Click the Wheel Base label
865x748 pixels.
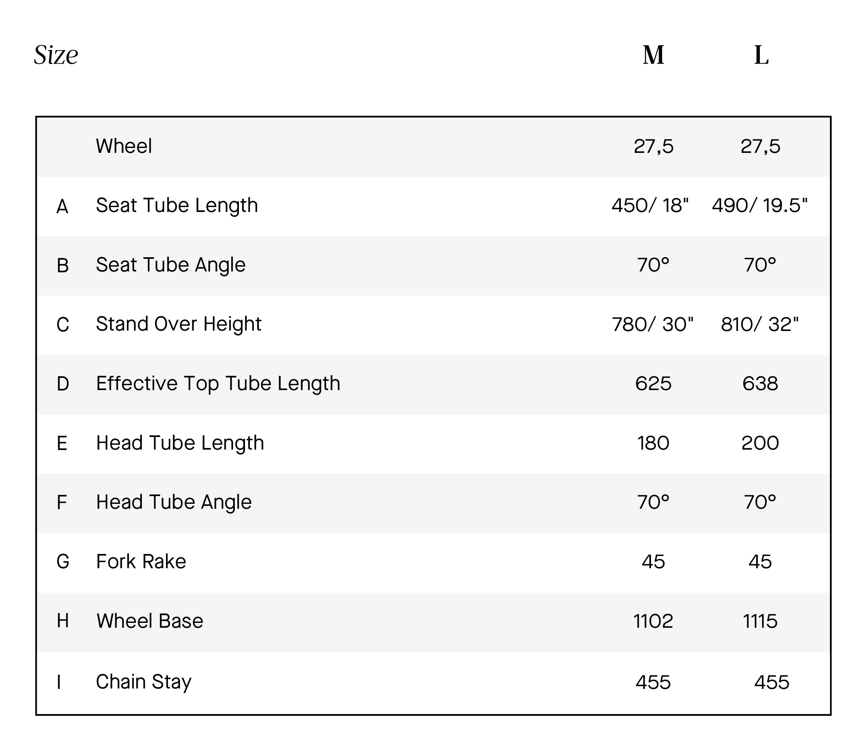point(150,621)
